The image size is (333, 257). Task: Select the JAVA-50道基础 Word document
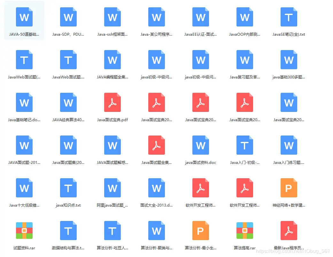(24, 17)
